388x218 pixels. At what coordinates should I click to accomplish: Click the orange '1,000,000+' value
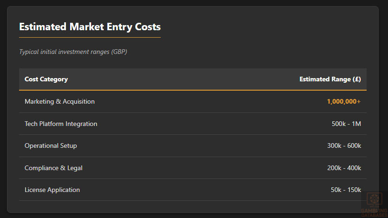[x=344, y=101]
